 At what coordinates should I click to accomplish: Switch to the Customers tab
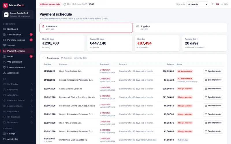(x=86, y=28)
